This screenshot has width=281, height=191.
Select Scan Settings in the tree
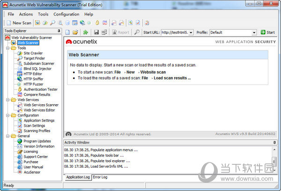click(34, 126)
